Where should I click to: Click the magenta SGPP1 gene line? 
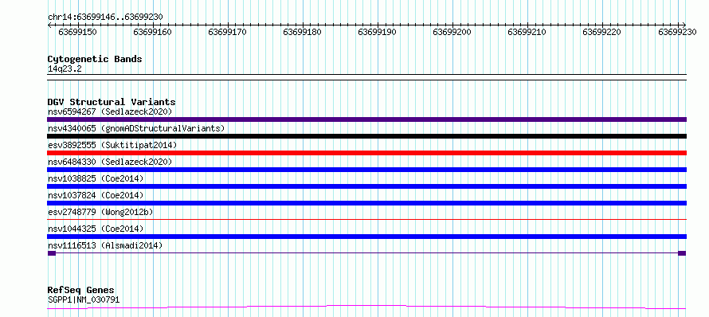(x=366, y=307)
